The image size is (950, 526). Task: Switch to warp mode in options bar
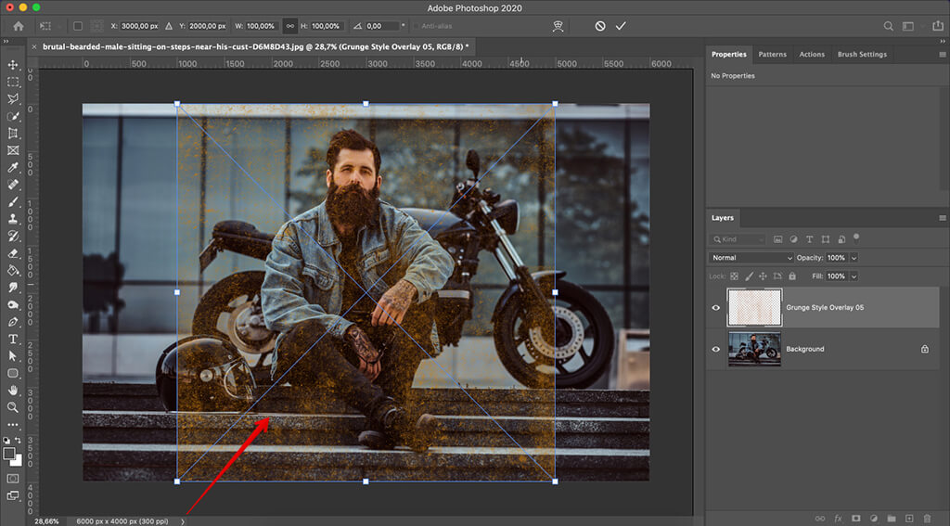tap(558, 26)
